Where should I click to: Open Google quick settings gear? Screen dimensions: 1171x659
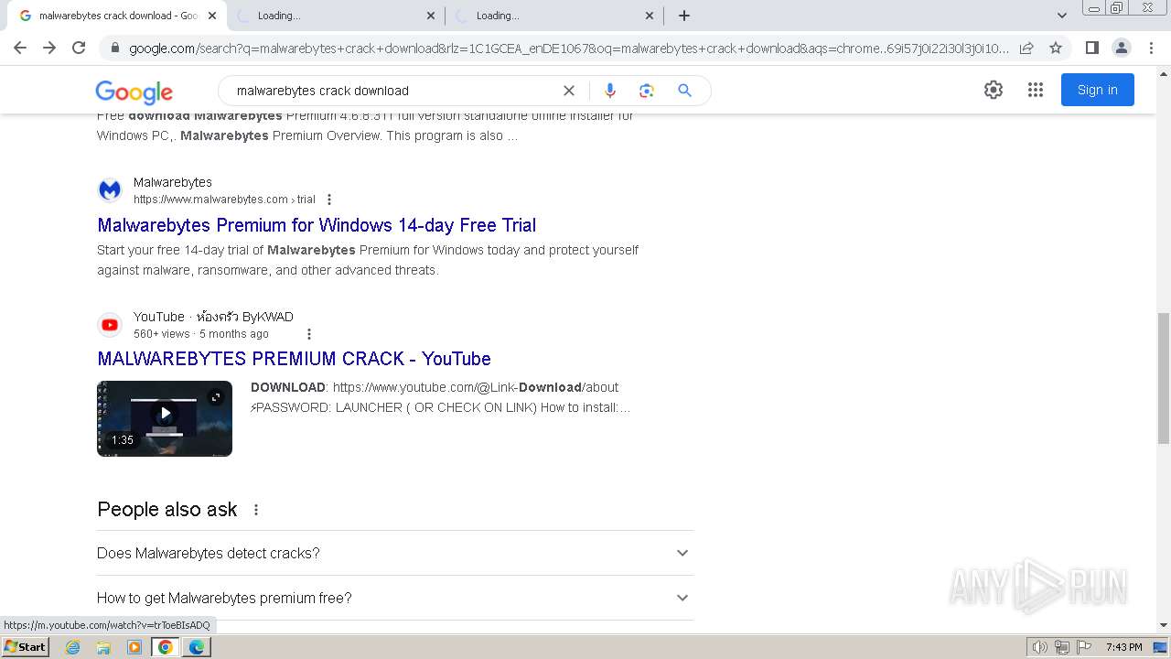(x=994, y=90)
